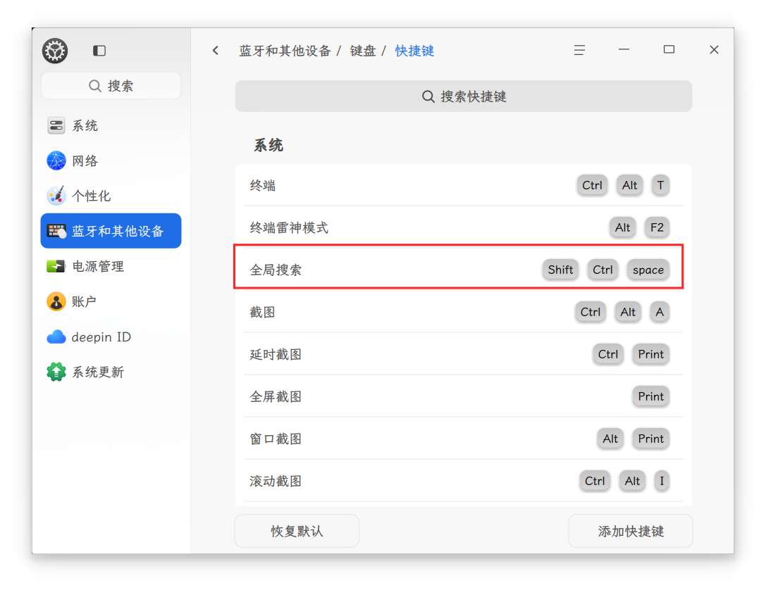The width and height of the screenshot is (766, 590).
Task: Click the 蓝牙和其他设备 breadcrumb link
Action: click(x=285, y=51)
